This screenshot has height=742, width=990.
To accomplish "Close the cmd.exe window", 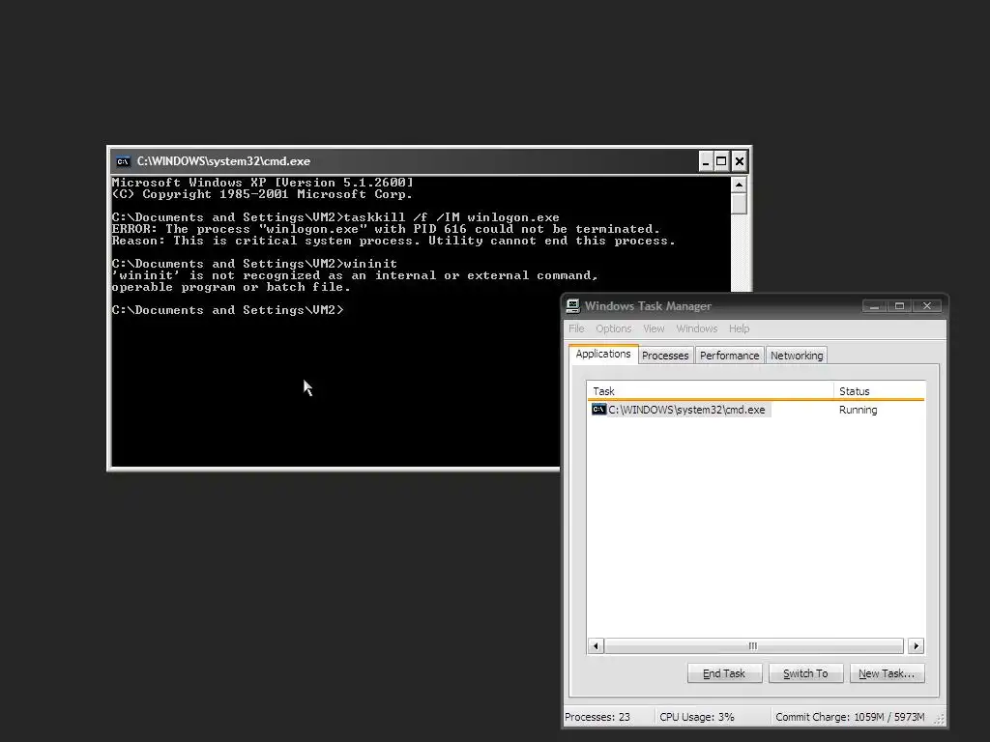I will tap(740, 161).
